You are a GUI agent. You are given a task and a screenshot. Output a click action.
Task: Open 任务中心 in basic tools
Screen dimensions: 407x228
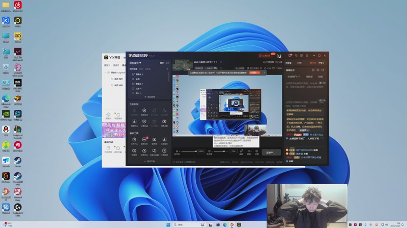point(134,141)
